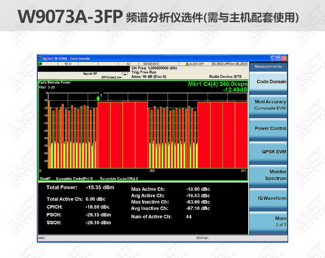Click the CH Freq 1.000000000 GHz readout
Image resolution: width=325 pixels, height=258 pixels.
(x=154, y=68)
